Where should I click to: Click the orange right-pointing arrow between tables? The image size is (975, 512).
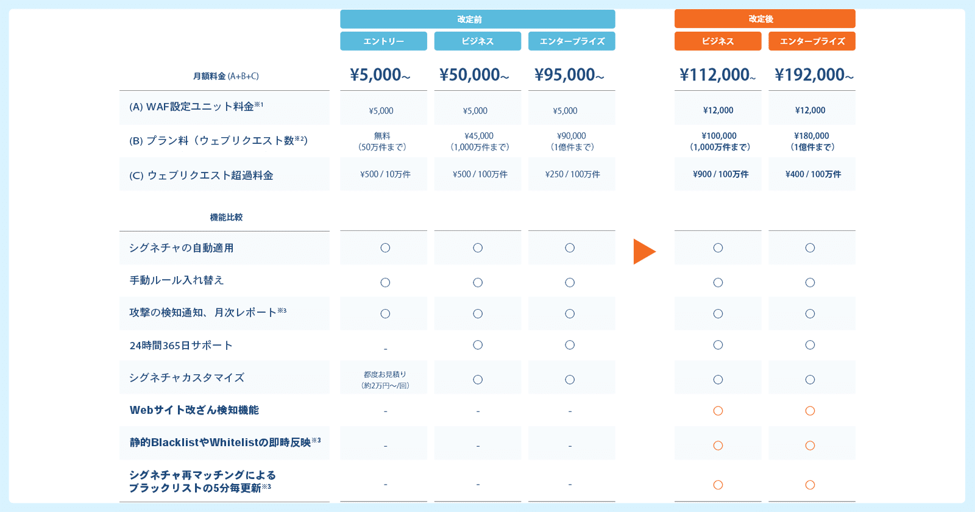644,252
